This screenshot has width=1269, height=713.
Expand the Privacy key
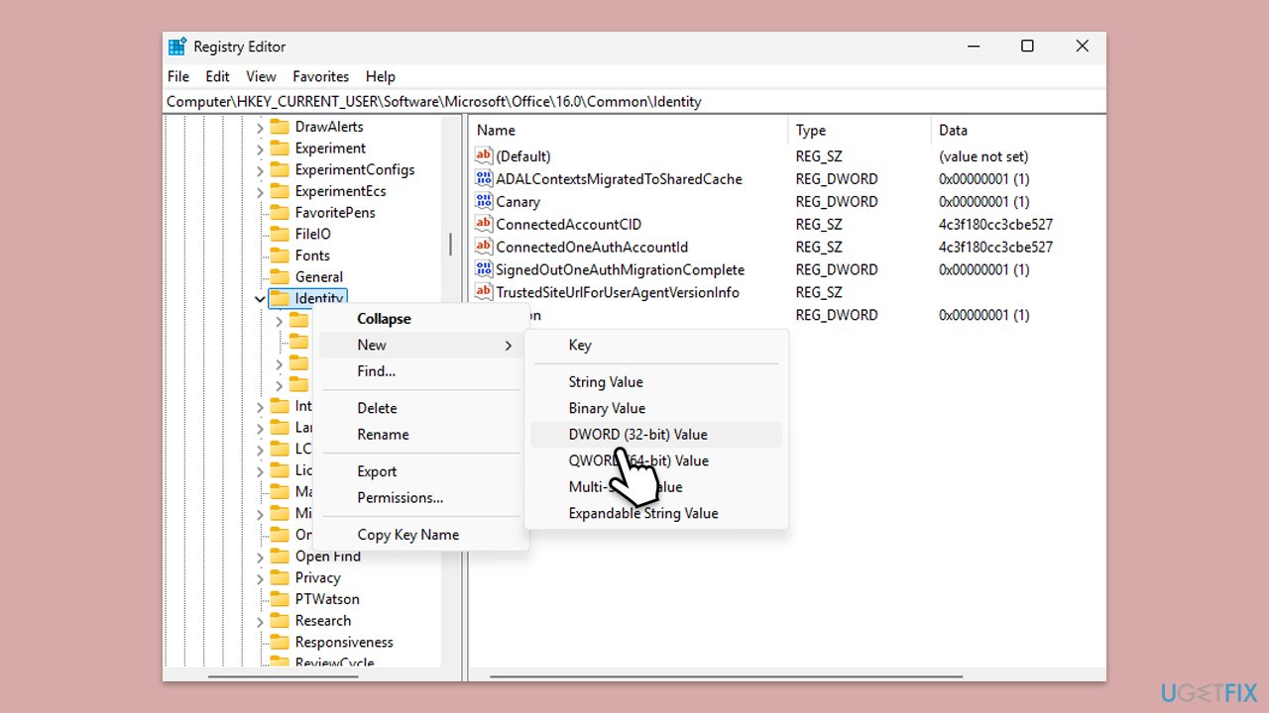260,578
